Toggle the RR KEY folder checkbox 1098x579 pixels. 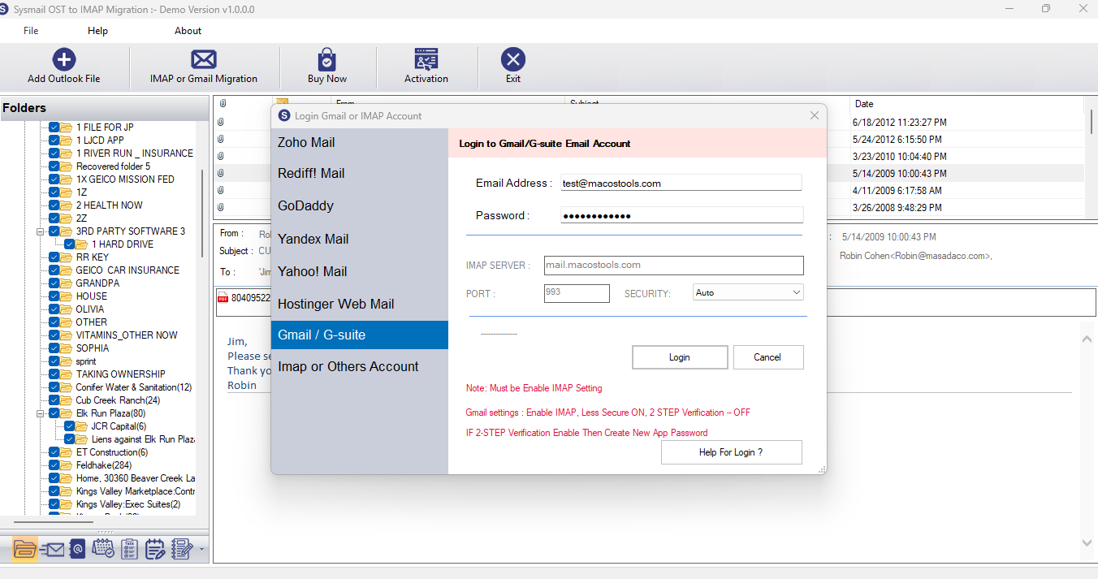pos(54,257)
